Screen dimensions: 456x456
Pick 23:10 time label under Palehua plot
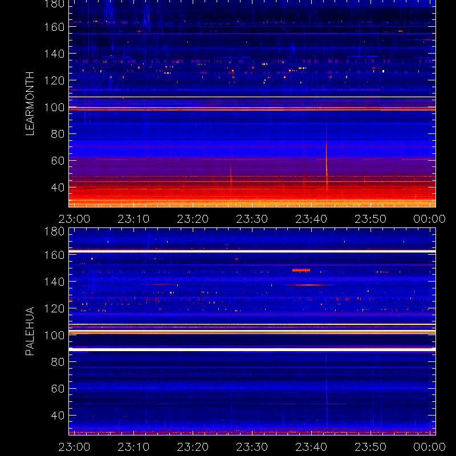[x=133, y=447]
